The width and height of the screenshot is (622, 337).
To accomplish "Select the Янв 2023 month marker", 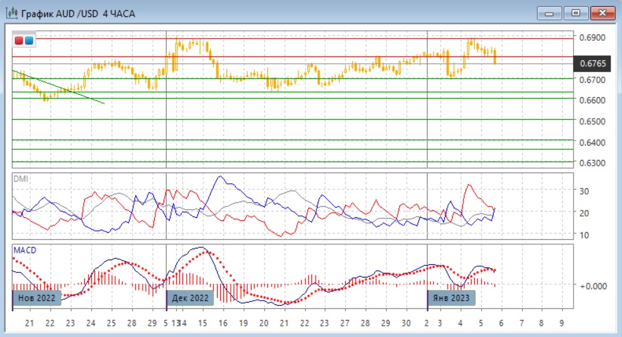I will (x=452, y=297).
